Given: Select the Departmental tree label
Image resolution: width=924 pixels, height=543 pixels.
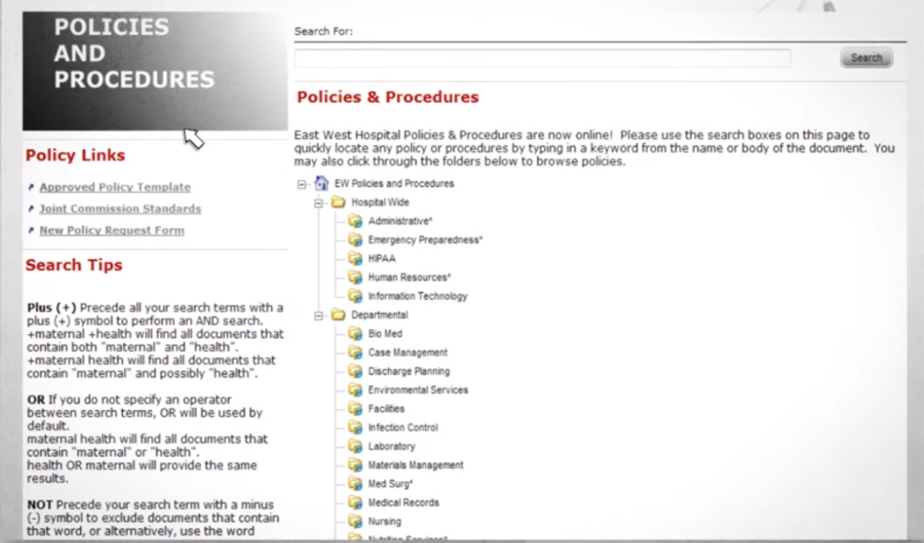Looking at the screenshot, I should (x=379, y=315).
